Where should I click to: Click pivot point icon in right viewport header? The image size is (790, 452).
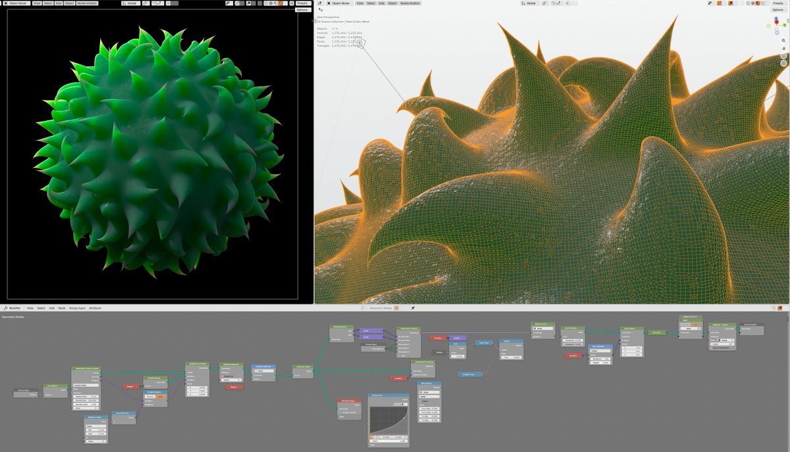click(x=544, y=3)
